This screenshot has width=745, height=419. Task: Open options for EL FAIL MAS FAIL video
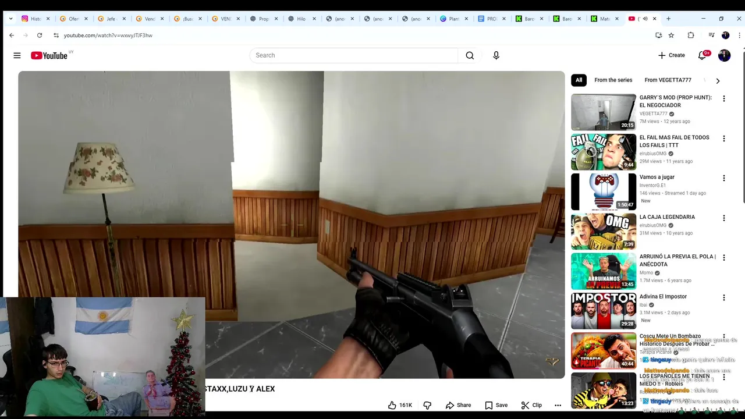[724, 139]
